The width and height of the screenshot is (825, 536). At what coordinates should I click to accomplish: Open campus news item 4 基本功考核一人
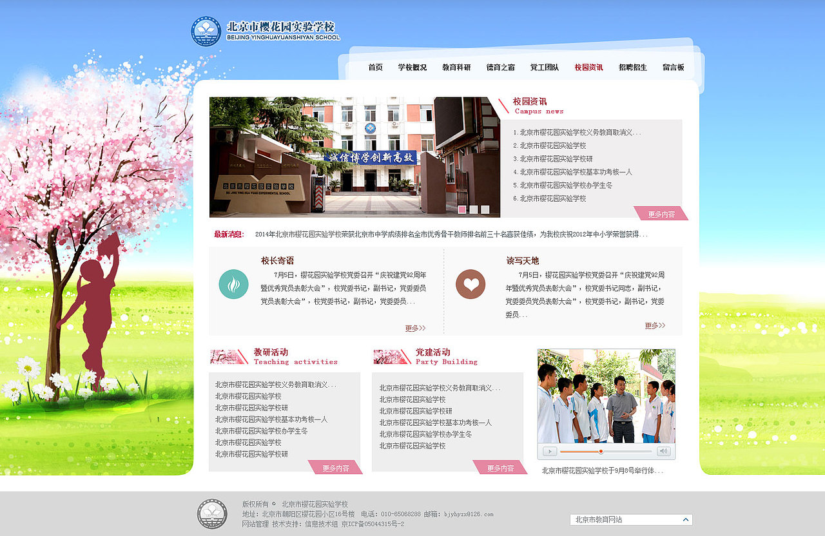573,172
